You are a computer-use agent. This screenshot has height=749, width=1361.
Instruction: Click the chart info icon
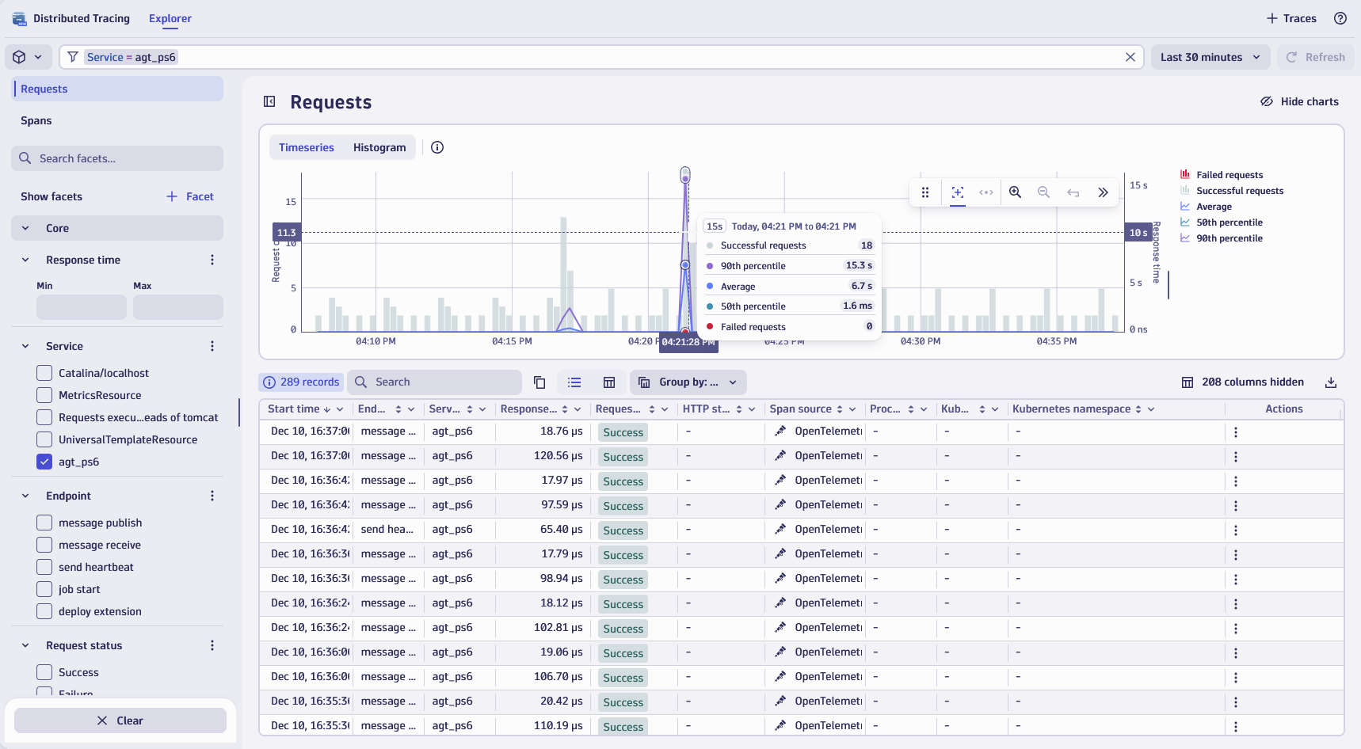[437, 147]
